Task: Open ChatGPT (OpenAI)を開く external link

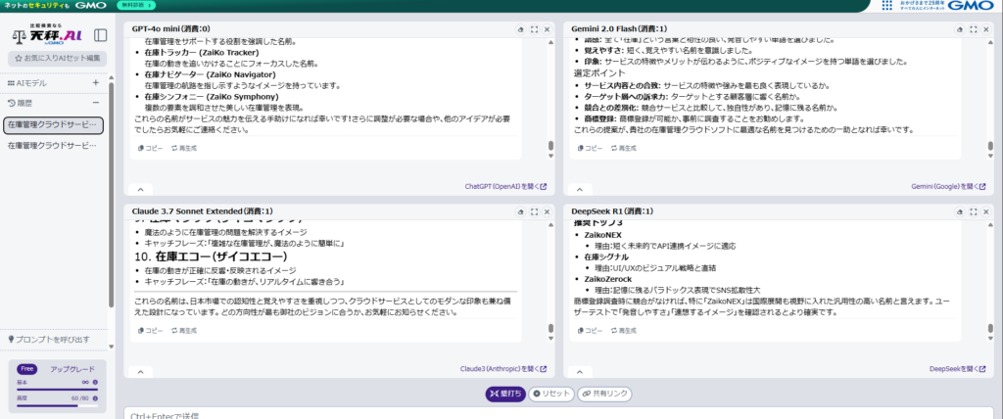Action: coord(505,187)
